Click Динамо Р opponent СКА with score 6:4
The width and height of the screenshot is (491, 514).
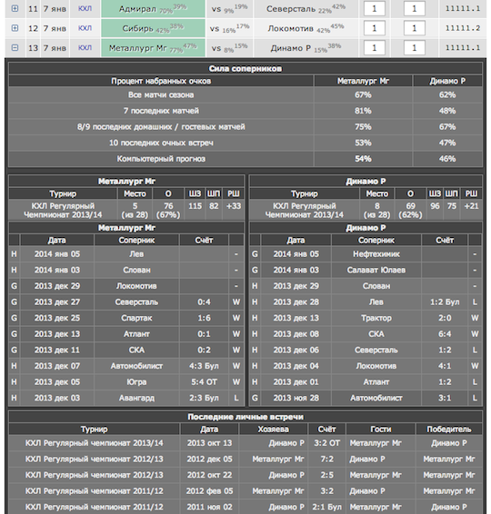(x=376, y=334)
